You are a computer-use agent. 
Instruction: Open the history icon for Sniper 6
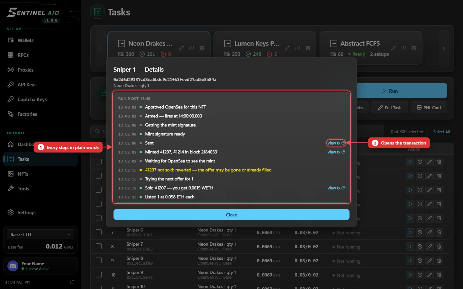(420, 232)
